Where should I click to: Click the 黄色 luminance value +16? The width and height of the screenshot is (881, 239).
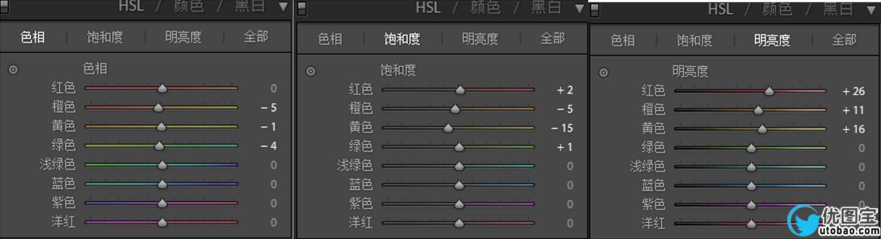854,129
